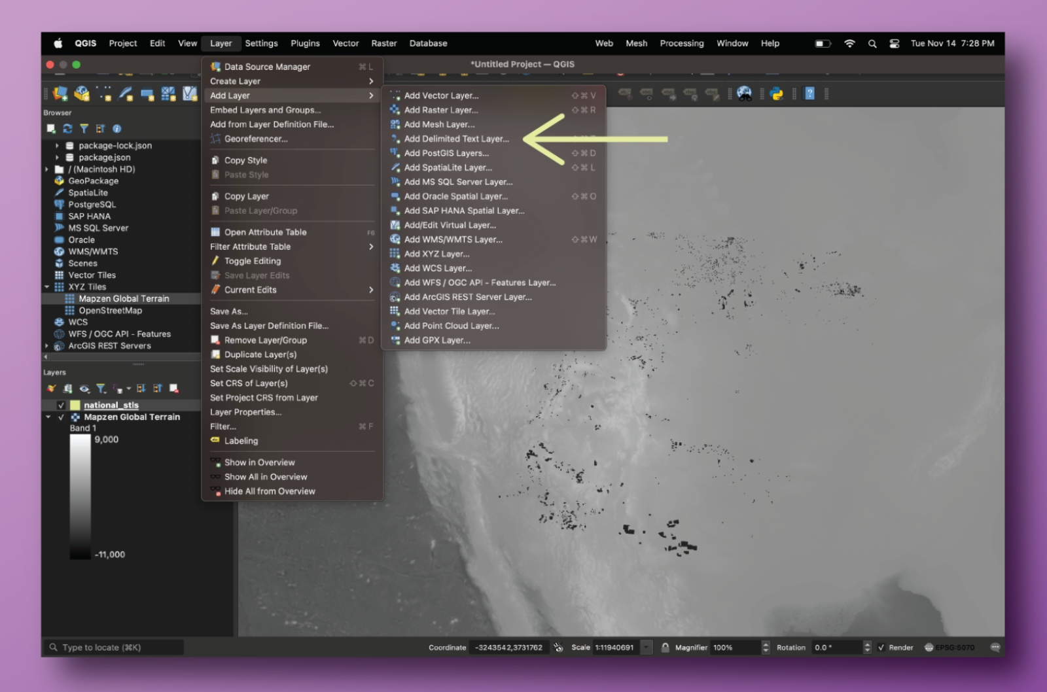Viewport: 1047px width, 692px height.
Task: Open the Plugins menu in menu bar
Action: pos(305,43)
